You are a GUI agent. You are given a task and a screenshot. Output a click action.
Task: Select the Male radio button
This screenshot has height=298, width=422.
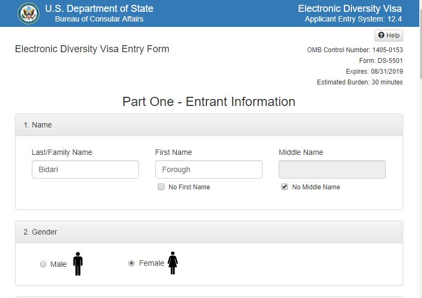(x=43, y=264)
